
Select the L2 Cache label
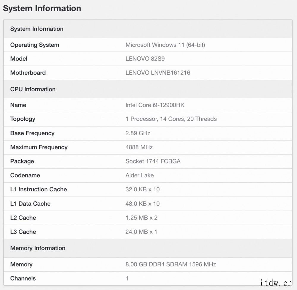[x=23, y=218]
